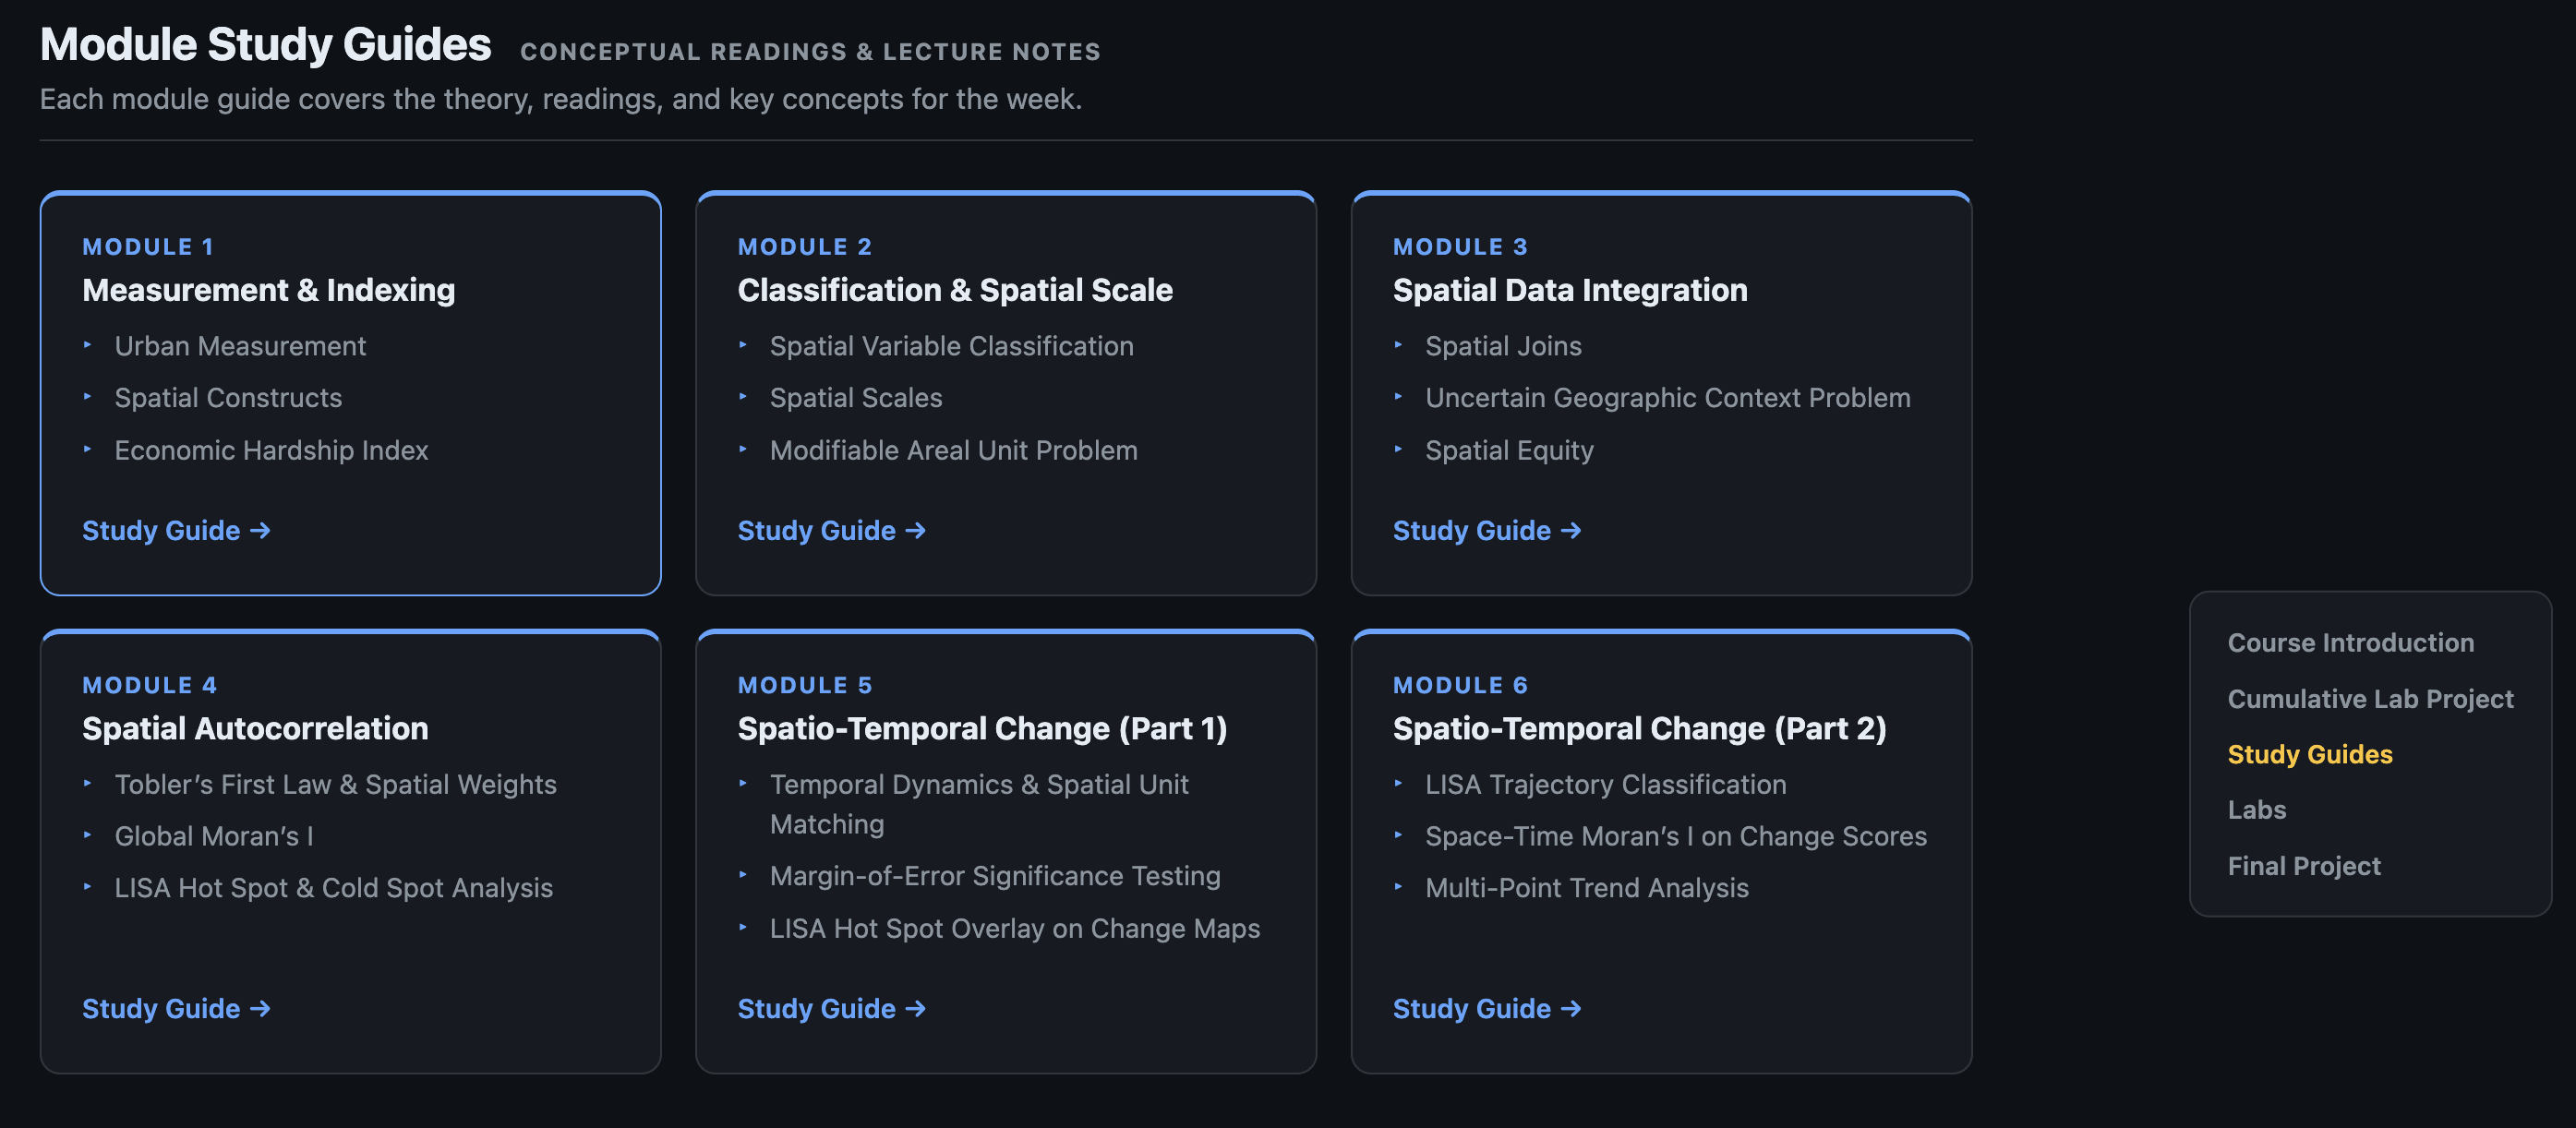The width and height of the screenshot is (2576, 1128).
Task: Open the Module 1 Study Guide link
Action: pyautogui.click(x=175, y=530)
